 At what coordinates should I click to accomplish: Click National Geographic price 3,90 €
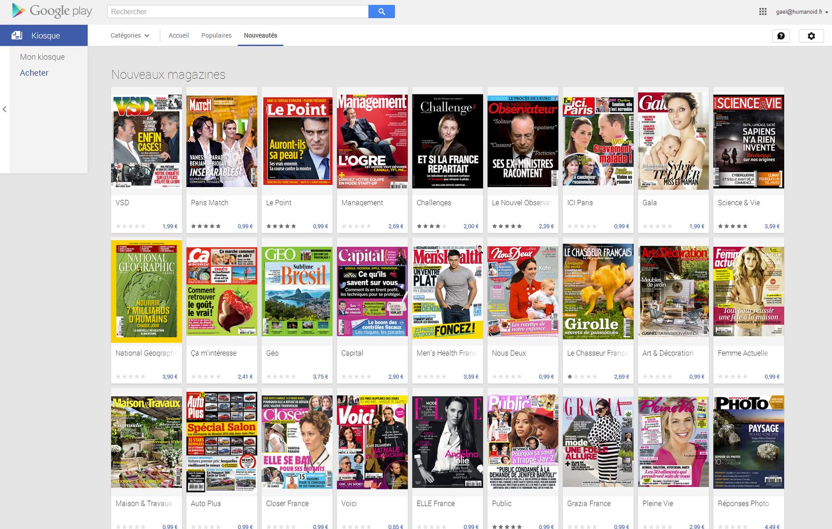pyautogui.click(x=170, y=377)
